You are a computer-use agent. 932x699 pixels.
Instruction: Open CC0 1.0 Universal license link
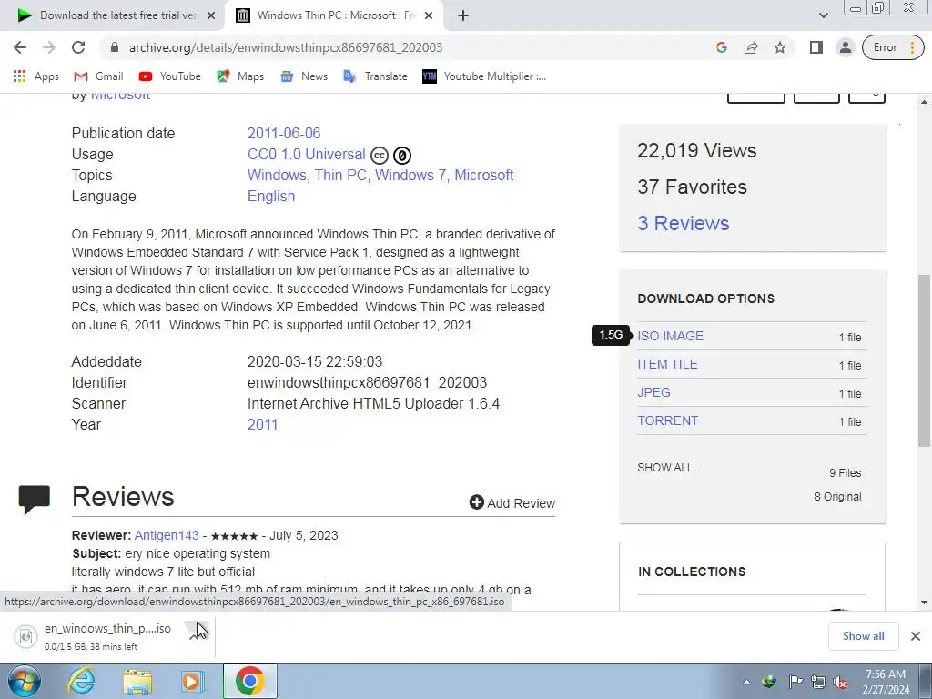coord(306,154)
